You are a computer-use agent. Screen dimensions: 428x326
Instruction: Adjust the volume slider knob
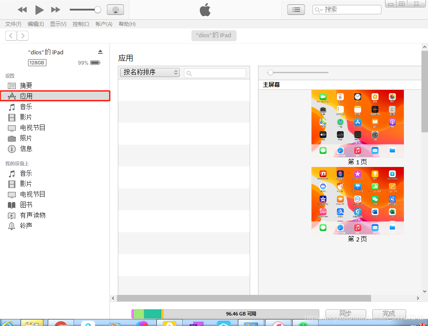coord(97,10)
